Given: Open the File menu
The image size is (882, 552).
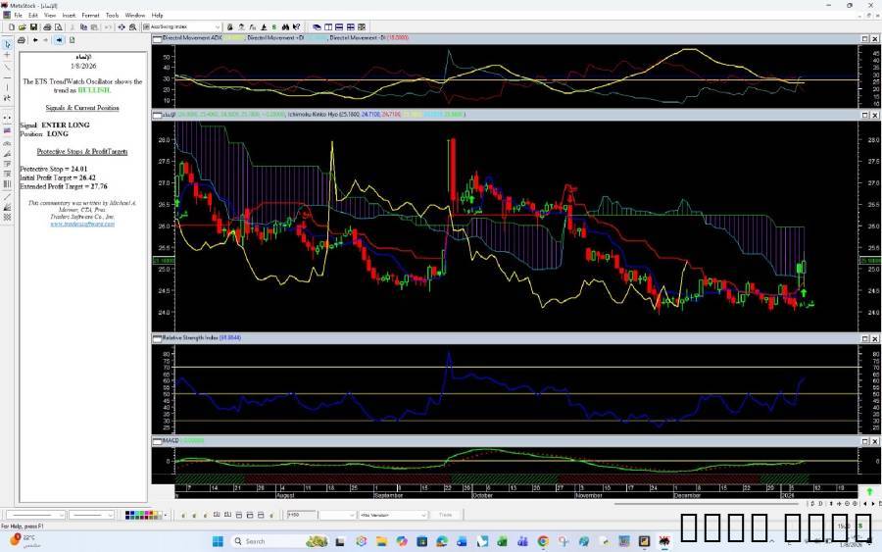Looking at the screenshot, I should tap(18, 15).
